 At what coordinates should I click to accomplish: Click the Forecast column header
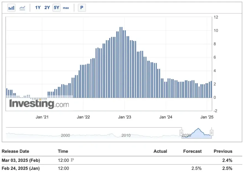click(x=192, y=151)
